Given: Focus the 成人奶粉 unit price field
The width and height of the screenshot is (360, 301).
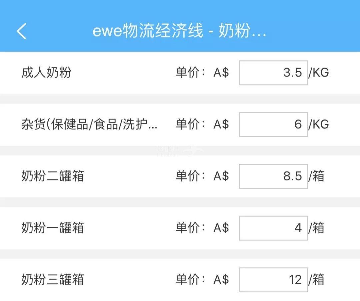Looking at the screenshot, I should pos(273,73).
